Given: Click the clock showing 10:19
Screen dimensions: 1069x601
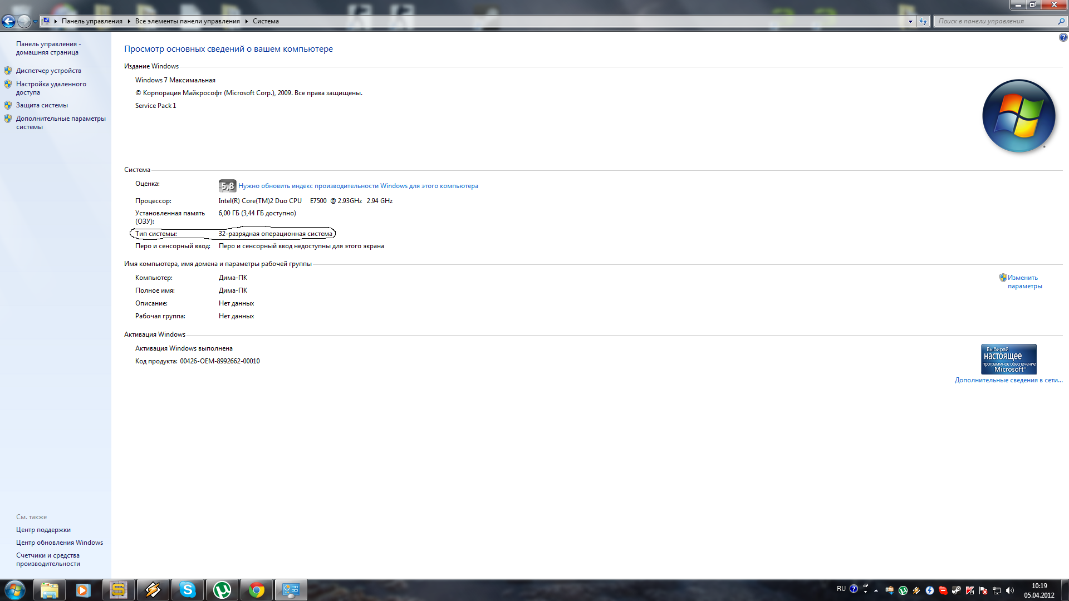Looking at the screenshot, I should tap(1039, 586).
